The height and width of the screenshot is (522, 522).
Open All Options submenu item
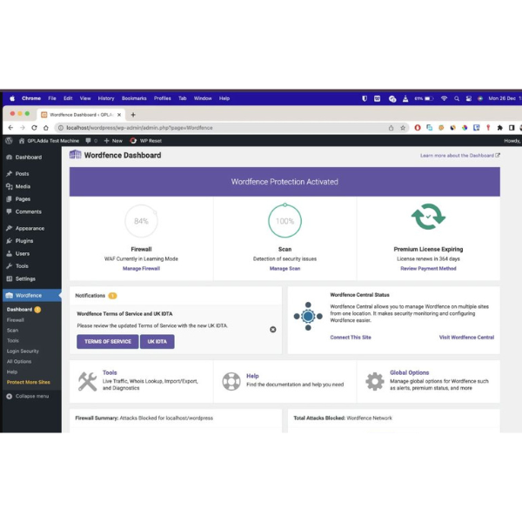click(19, 362)
